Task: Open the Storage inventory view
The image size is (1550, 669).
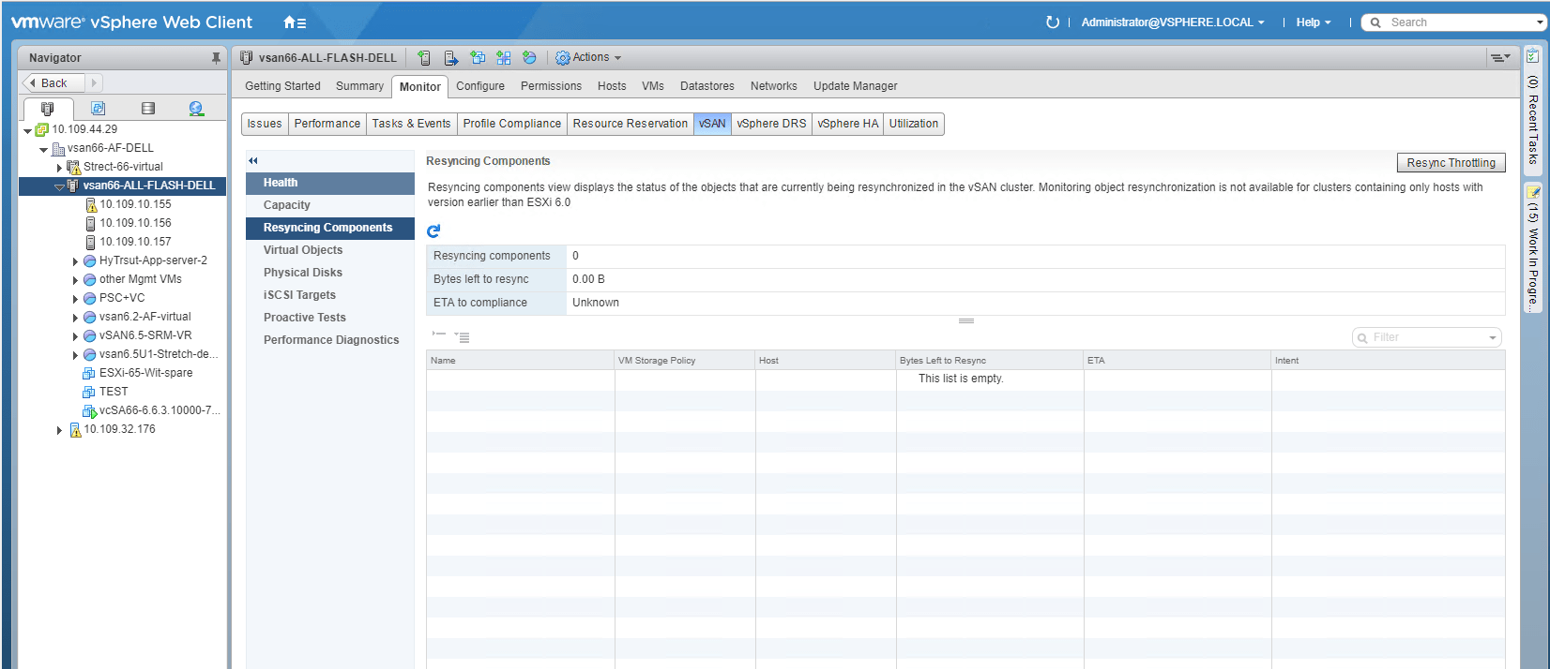Action: click(147, 109)
